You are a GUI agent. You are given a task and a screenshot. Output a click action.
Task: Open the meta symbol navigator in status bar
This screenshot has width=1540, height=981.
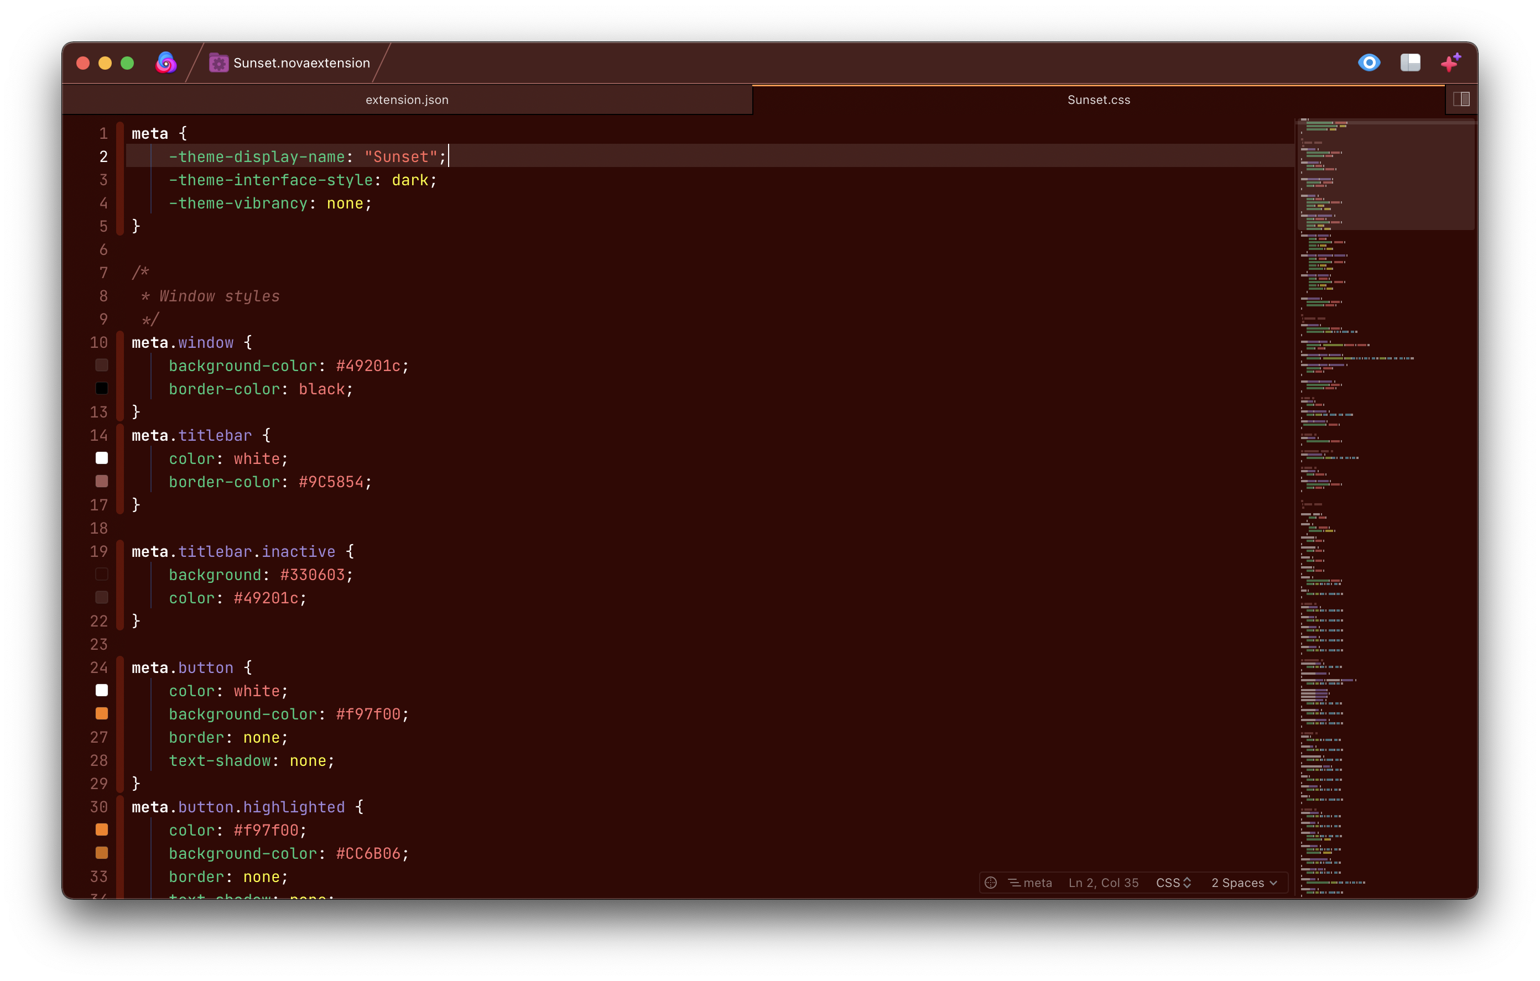[1031, 883]
